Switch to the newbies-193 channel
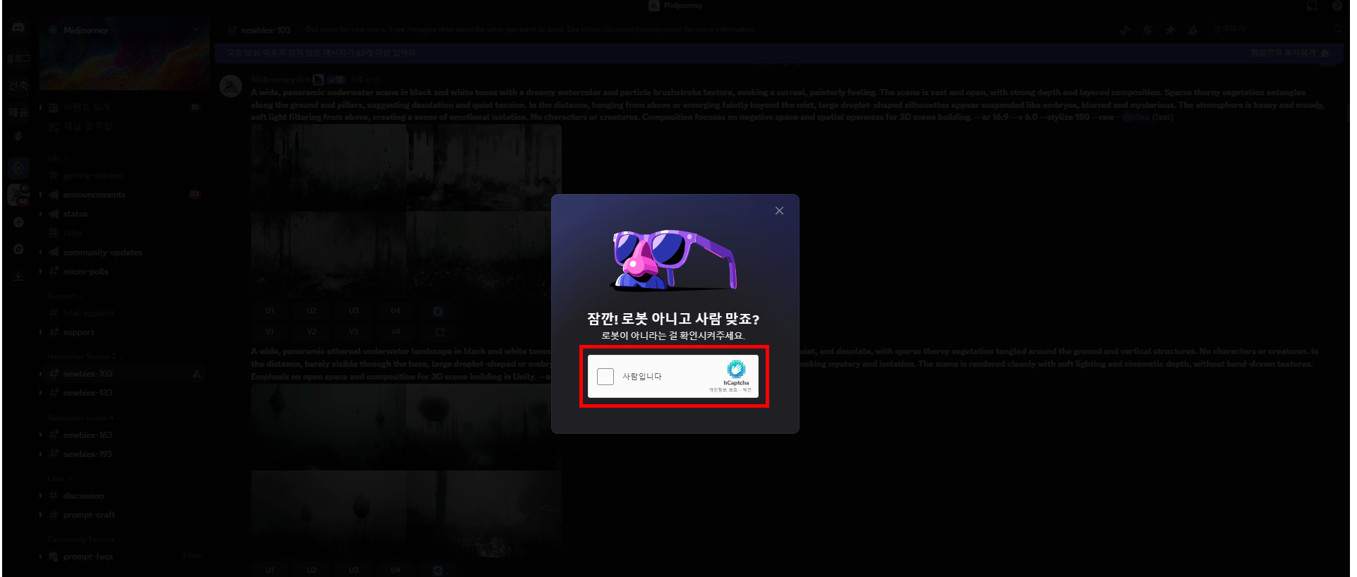The height and width of the screenshot is (577, 1357). click(x=124, y=454)
